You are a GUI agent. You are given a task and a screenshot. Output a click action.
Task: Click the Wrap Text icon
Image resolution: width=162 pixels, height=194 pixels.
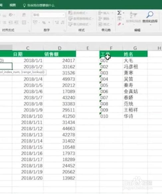click(24, 15)
